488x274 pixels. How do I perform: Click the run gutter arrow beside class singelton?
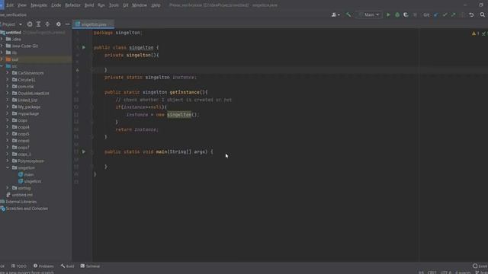point(84,47)
